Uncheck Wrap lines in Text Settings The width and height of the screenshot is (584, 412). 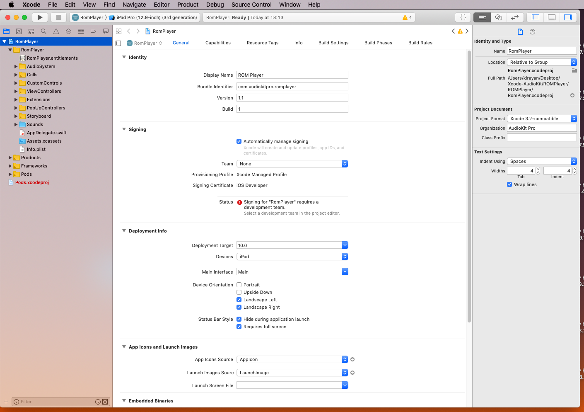(x=509, y=184)
